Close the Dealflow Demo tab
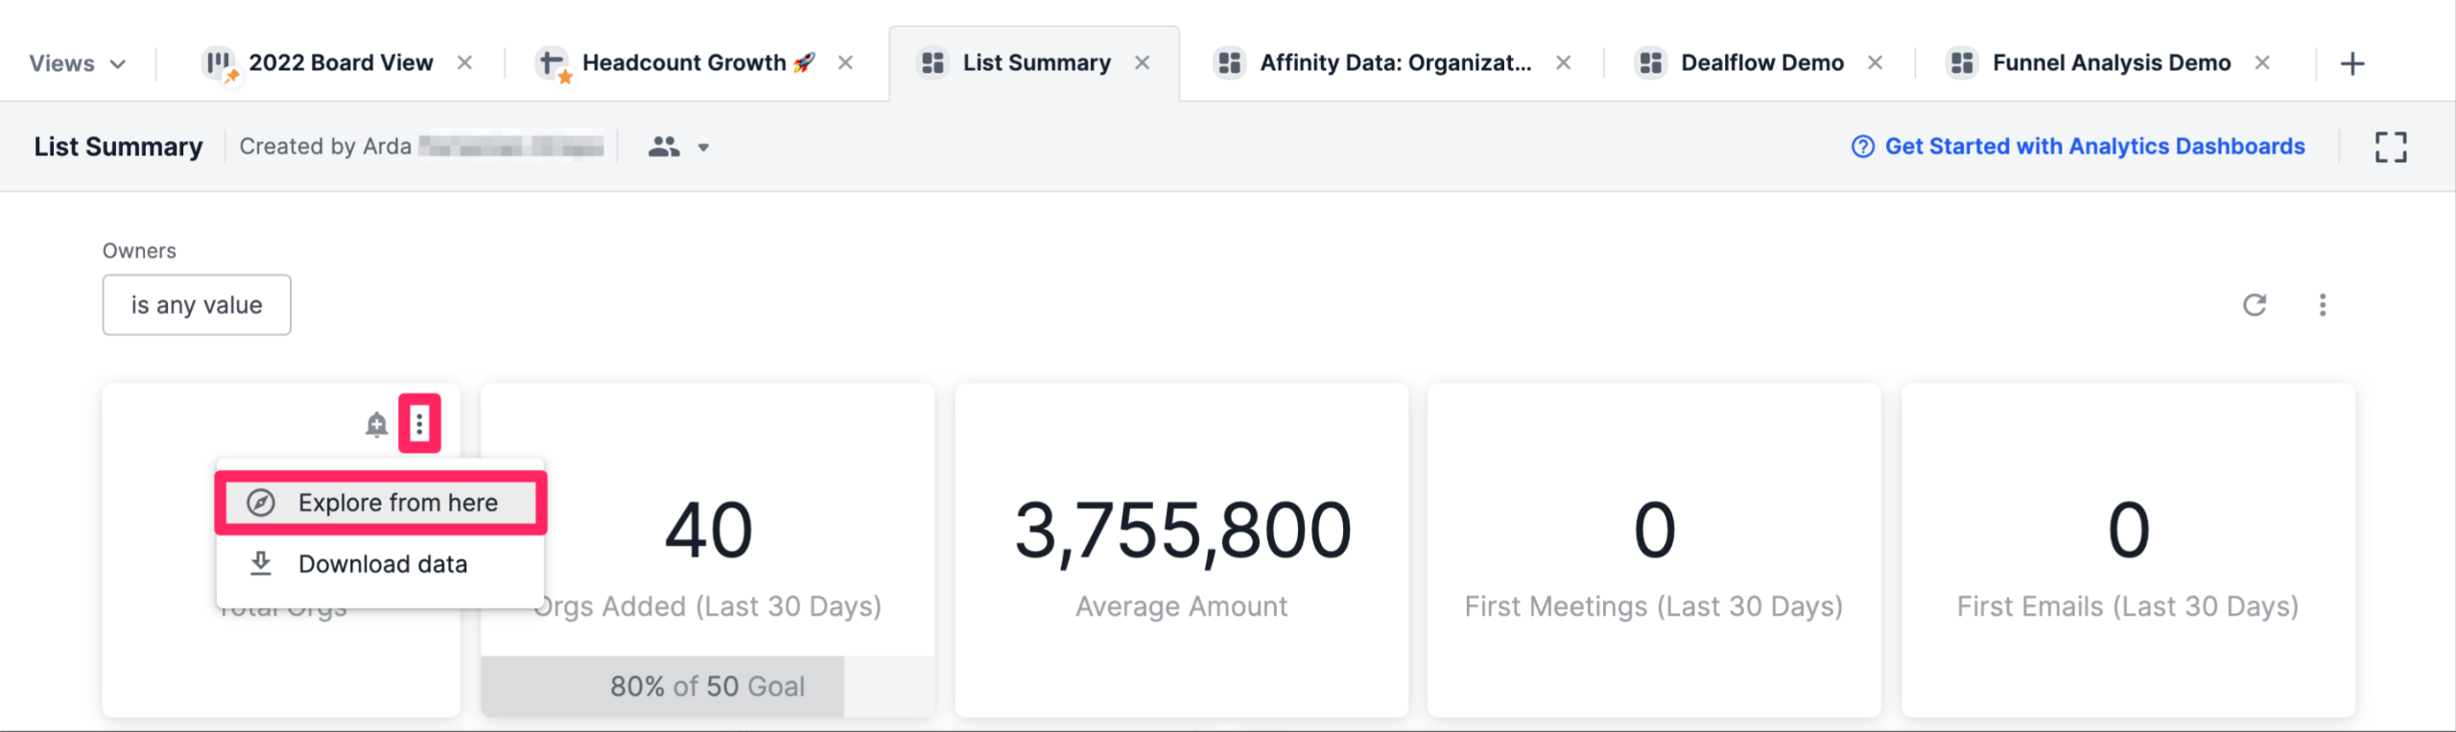This screenshot has height=732, width=2456. click(1875, 63)
